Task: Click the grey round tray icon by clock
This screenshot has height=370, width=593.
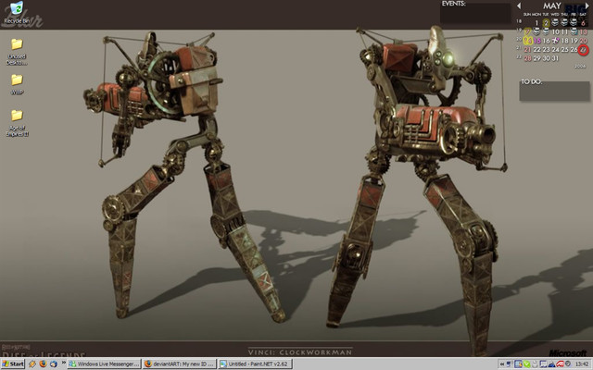Action: click(568, 364)
